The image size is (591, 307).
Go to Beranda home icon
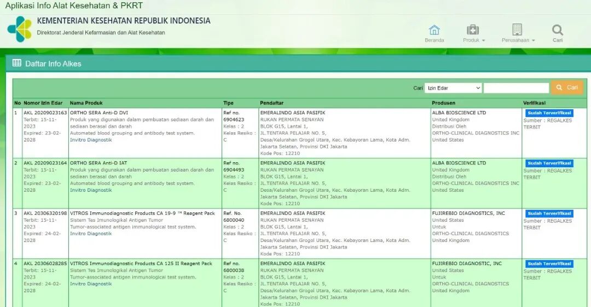tap(434, 30)
